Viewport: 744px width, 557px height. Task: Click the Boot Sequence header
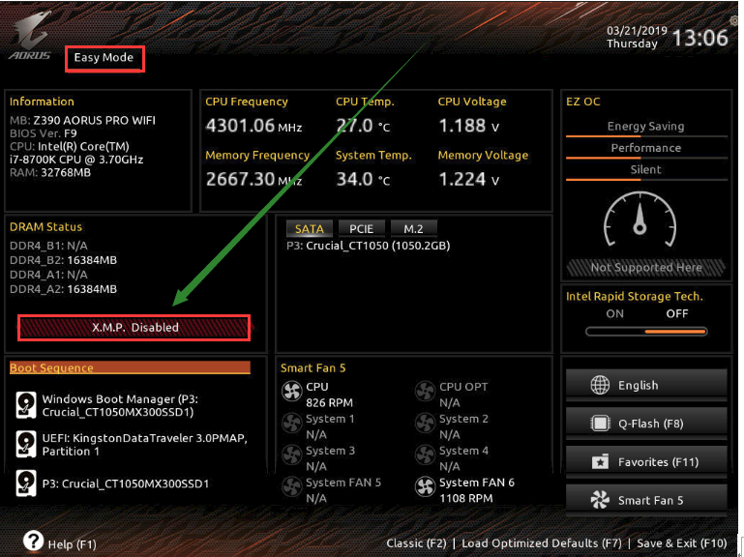coord(130,367)
